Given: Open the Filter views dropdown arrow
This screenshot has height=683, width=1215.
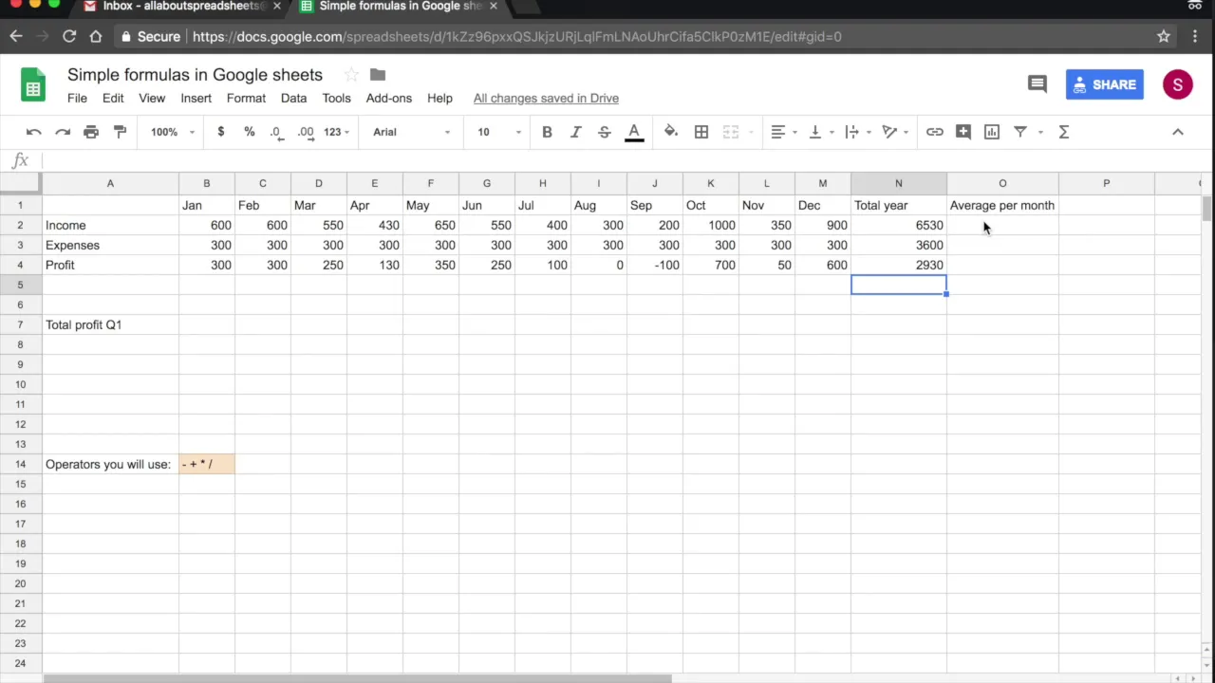Looking at the screenshot, I should 1040,132.
